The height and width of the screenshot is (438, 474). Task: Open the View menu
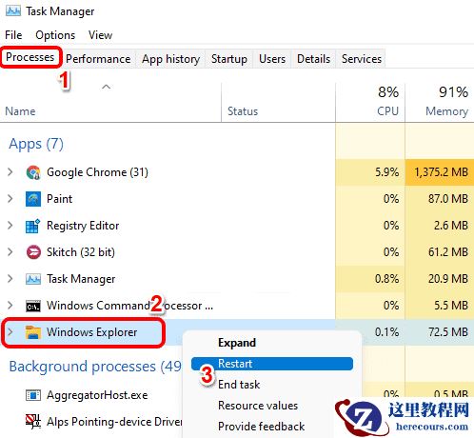pos(100,35)
